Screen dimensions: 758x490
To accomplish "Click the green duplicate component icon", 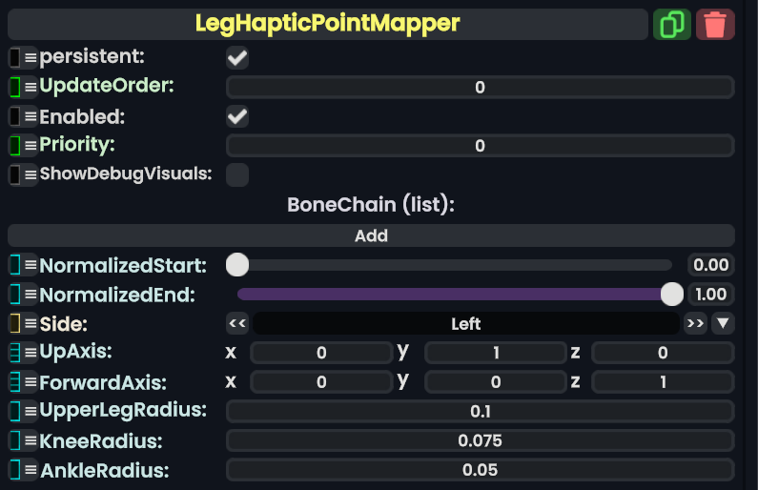I will (x=672, y=24).
